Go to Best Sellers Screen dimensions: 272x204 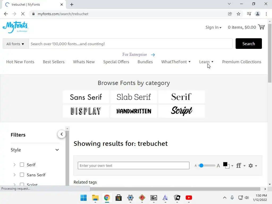(54, 62)
